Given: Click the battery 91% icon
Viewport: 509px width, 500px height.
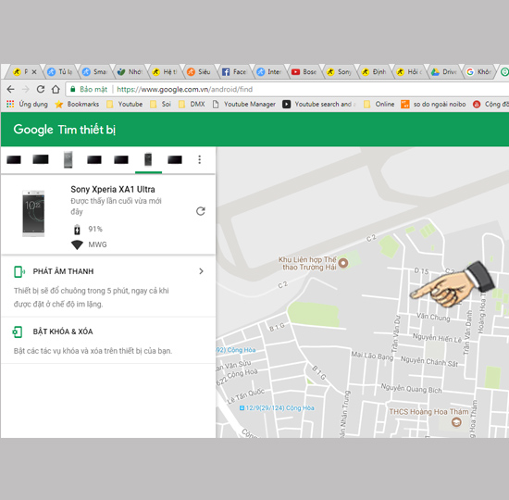Looking at the screenshot, I should [77, 229].
